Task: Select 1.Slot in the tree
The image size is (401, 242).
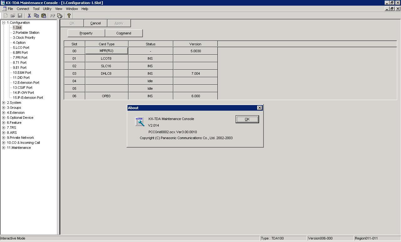Action: coord(17,28)
